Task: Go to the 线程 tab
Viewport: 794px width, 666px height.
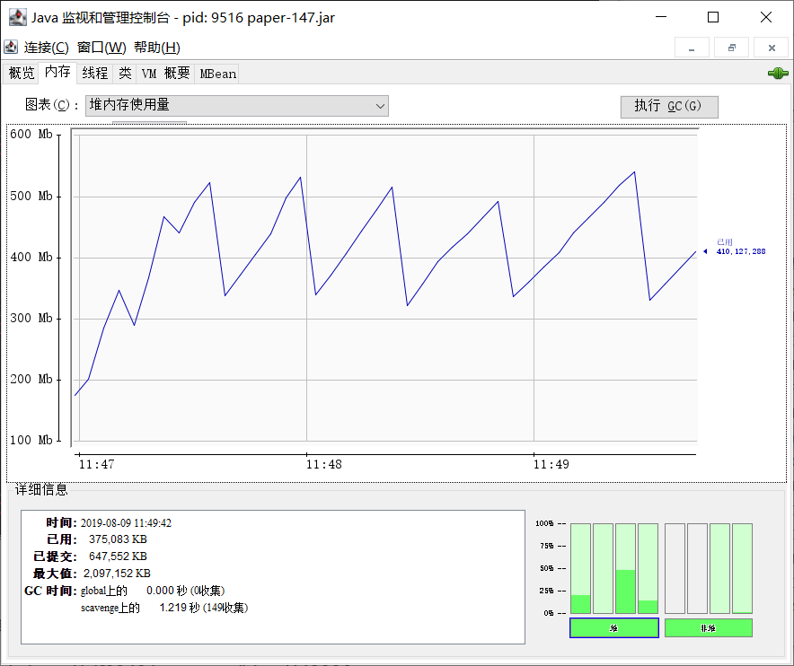Action: click(95, 74)
